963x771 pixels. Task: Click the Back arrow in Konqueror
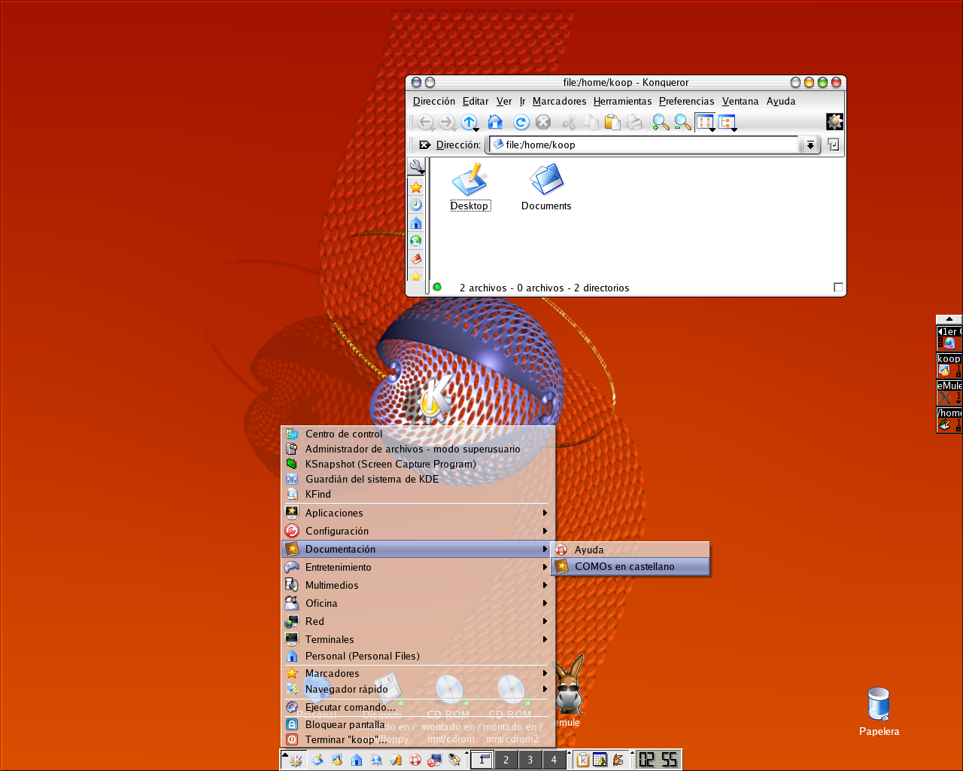[426, 122]
